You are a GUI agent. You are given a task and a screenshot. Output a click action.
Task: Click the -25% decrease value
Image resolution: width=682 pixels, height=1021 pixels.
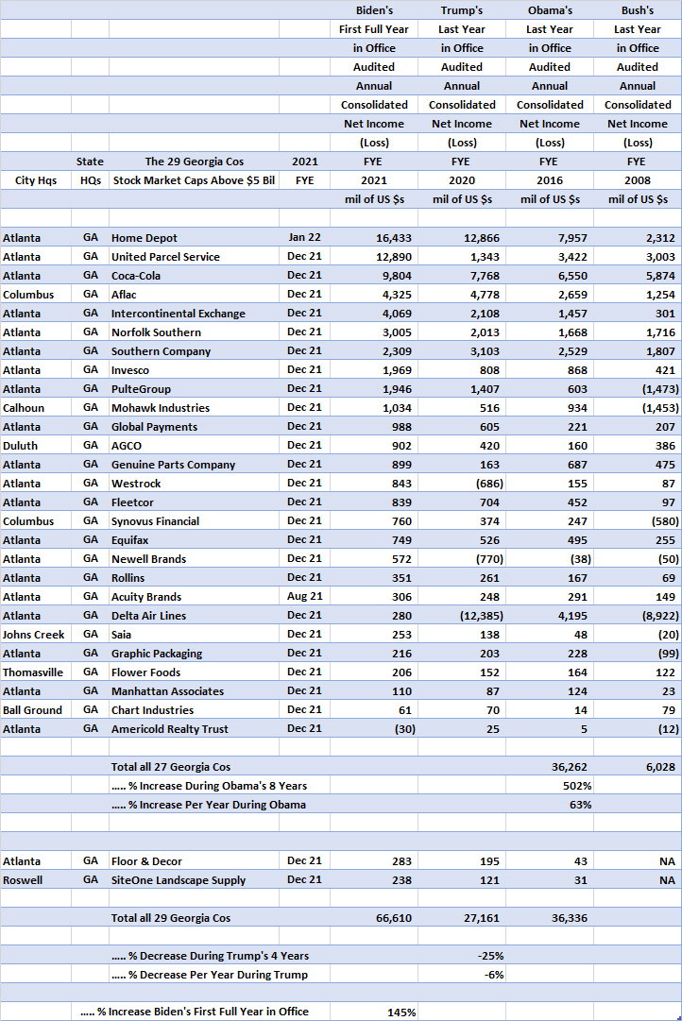click(x=490, y=955)
